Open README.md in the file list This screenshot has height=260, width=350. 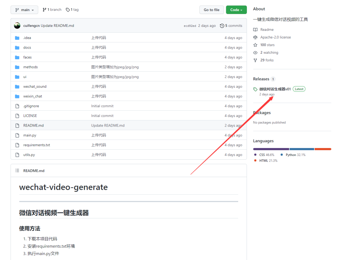point(33,125)
